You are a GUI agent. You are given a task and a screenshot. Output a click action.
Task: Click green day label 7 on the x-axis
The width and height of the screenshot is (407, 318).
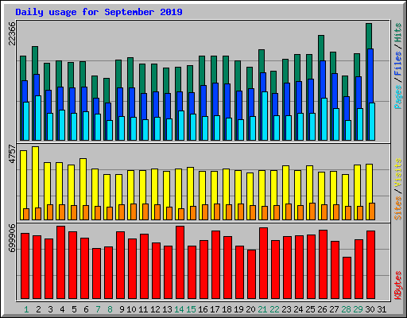(x=98, y=309)
